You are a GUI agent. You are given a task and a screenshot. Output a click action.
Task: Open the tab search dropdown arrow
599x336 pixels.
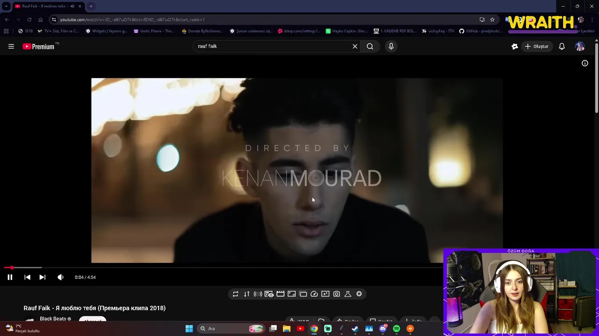6,6
